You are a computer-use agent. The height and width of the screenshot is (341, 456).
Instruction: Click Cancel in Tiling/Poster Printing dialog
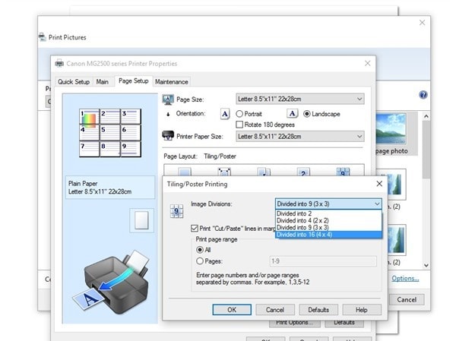(275, 310)
